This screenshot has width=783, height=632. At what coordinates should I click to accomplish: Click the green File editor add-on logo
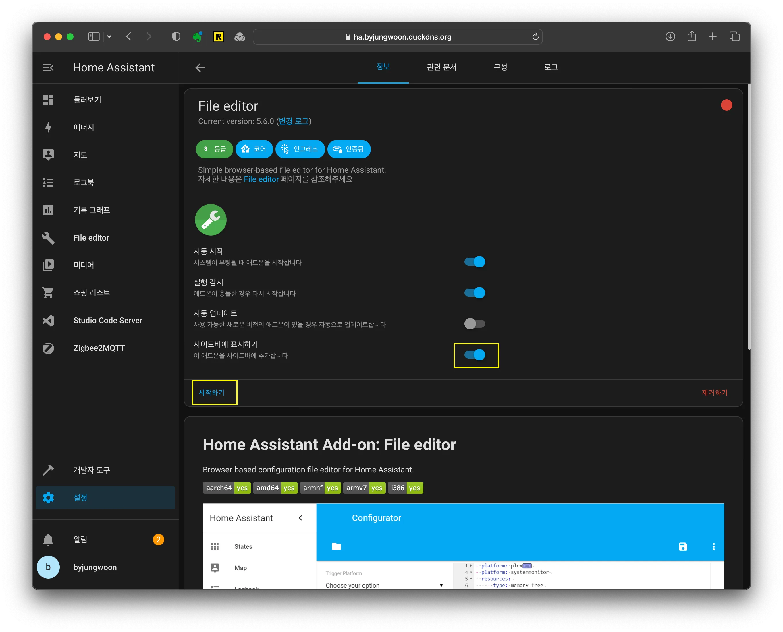tap(211, 220)
